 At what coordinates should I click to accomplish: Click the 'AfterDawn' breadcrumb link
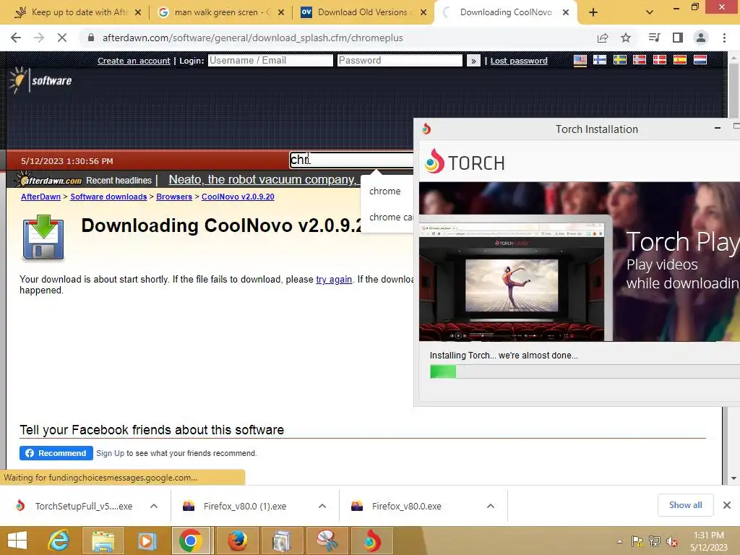pyautogui.click(x=40, y=197)
